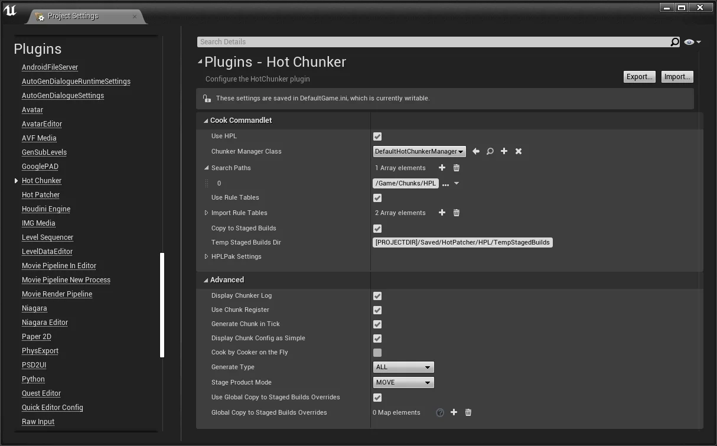The image size is (717, 446).
Task: Select the Project Settings tab
Action: pyautogui.click(x=73, y=16)
